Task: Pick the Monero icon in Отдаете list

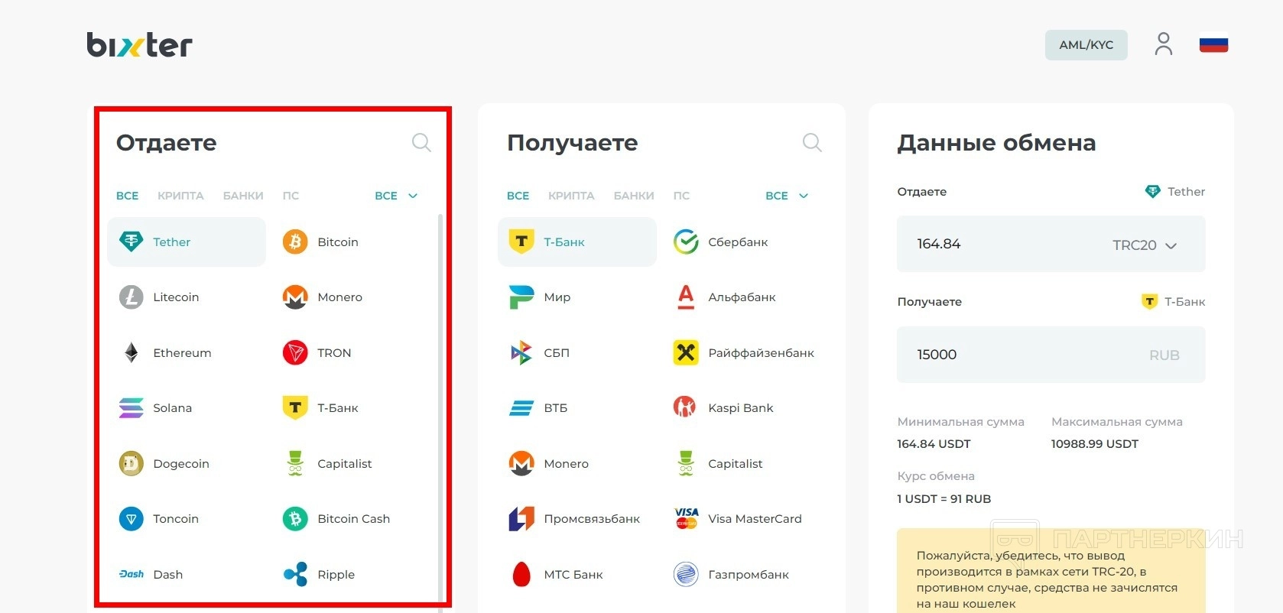Action: (295, 297)
